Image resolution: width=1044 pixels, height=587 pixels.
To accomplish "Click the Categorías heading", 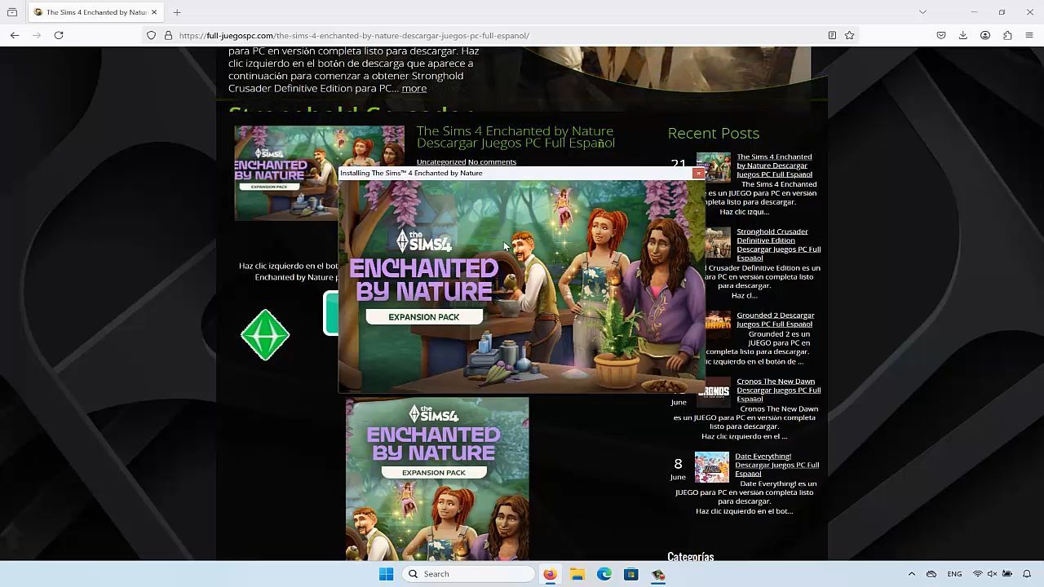I will (690, 557).
